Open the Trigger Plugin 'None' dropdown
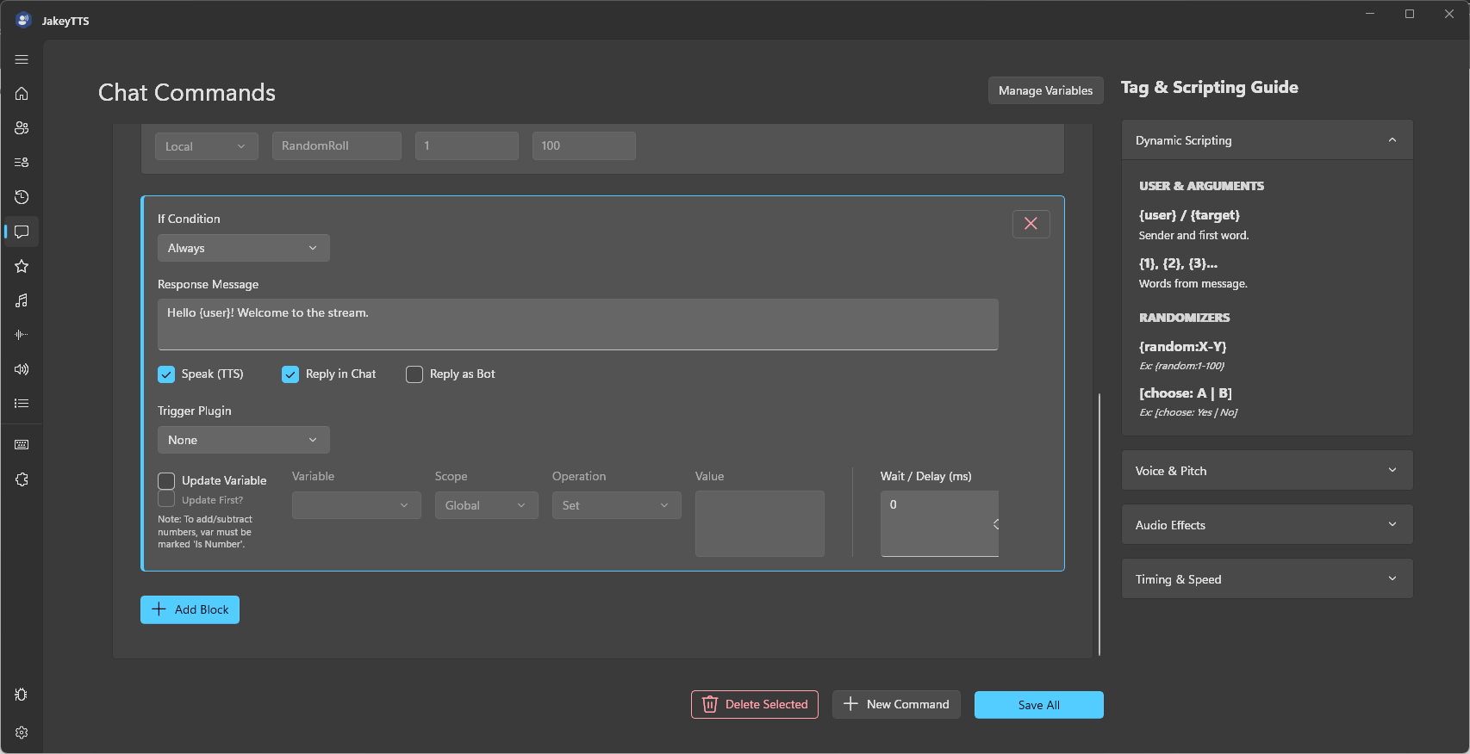The image size is (1470, 754). [243, 440]
